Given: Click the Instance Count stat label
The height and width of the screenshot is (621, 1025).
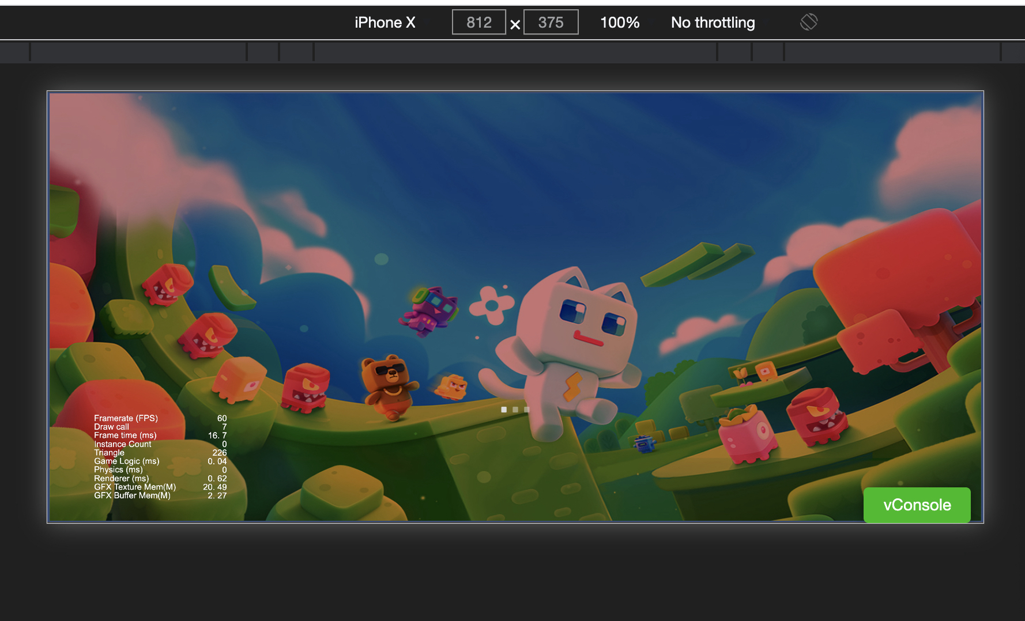Looking at the screenshot, I should (122, 444).
